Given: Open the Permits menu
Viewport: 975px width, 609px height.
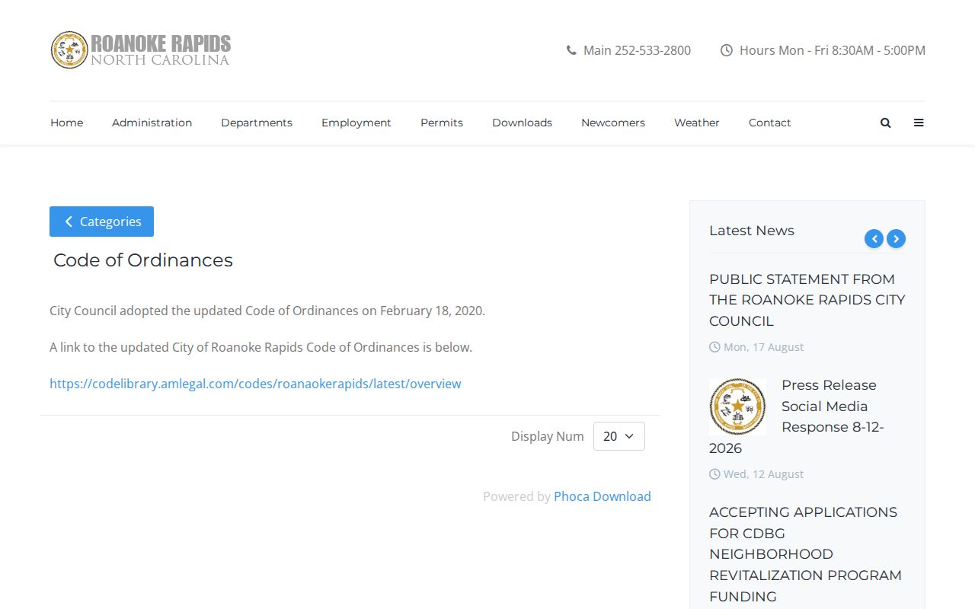Looking at the screenshot, I should tap(442, 123).
